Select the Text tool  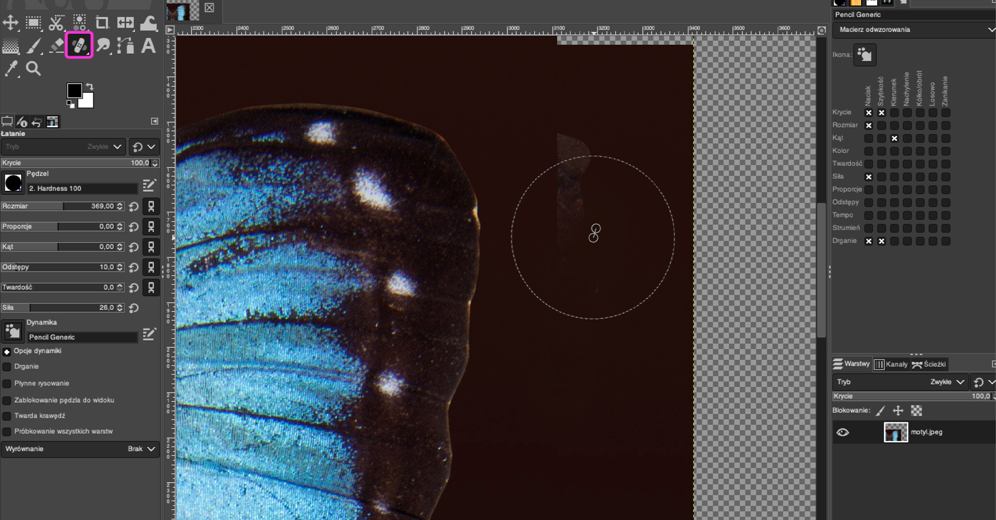148,46
